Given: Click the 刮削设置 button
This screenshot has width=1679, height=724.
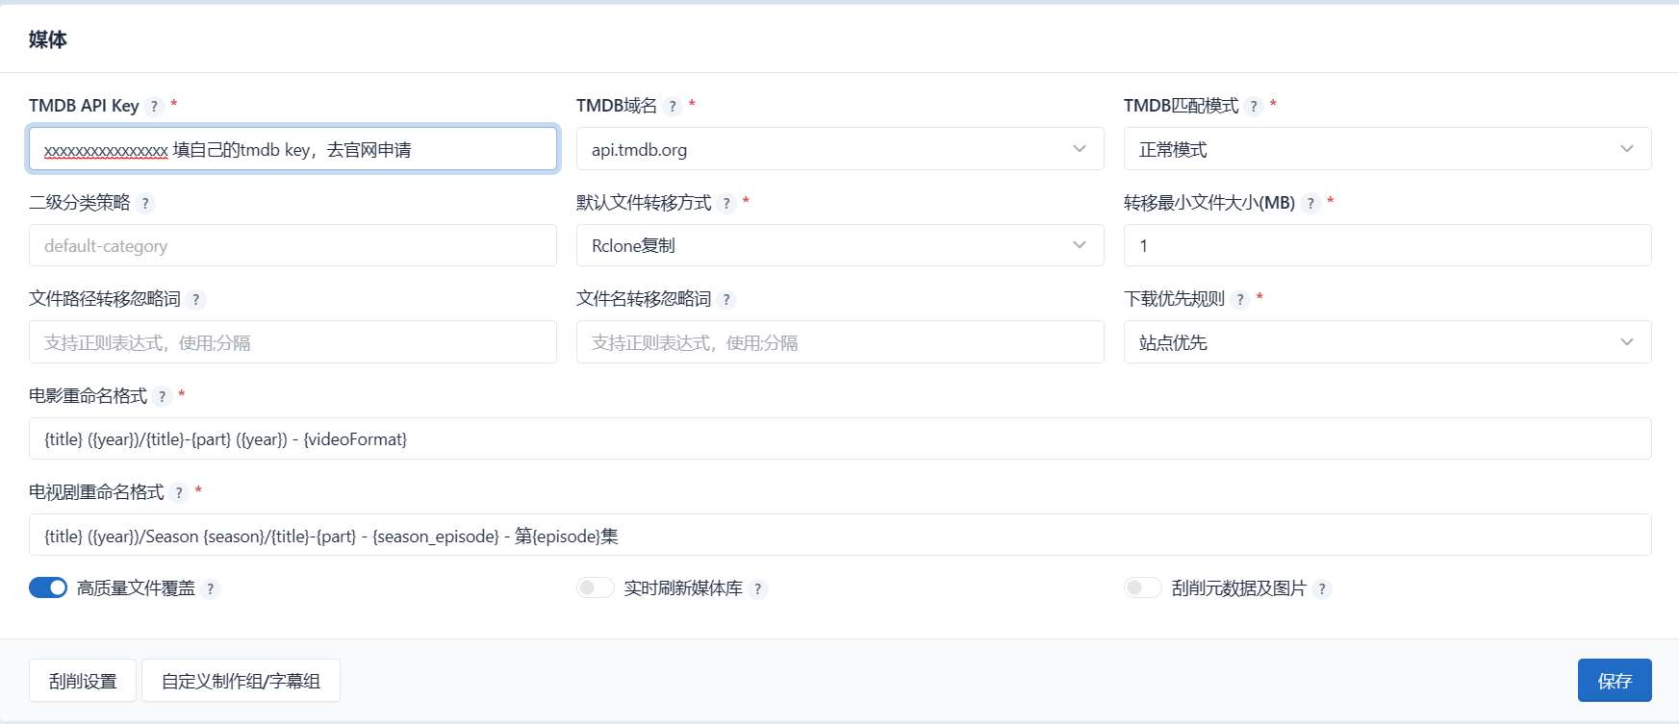Looking at the screenshot, I should coord(83,681).
